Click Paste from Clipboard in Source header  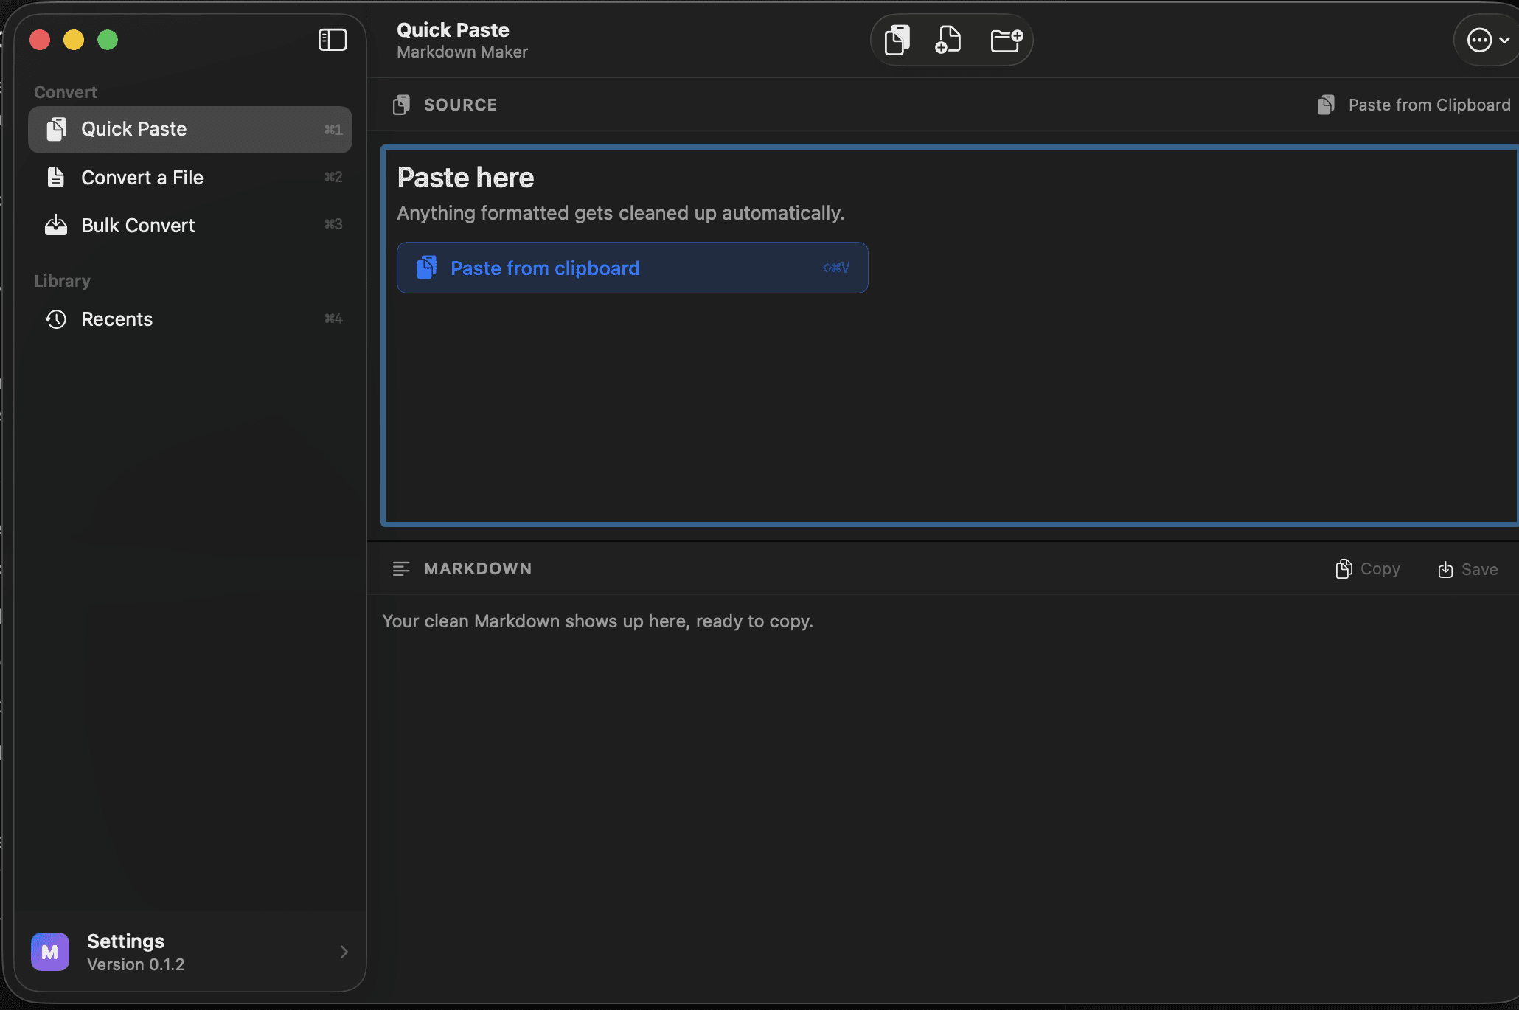1414,105
